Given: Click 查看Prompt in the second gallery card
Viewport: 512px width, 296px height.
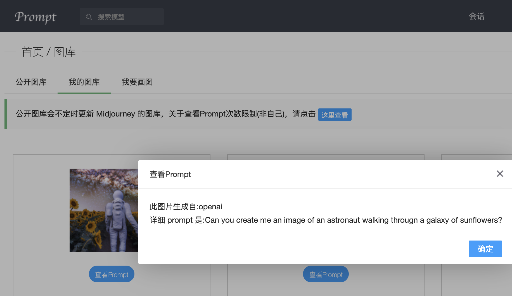Looking at the screenshot, I should [326, 274].
